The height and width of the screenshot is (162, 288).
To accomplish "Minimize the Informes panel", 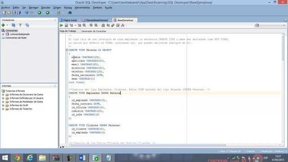I will (55, 86).
